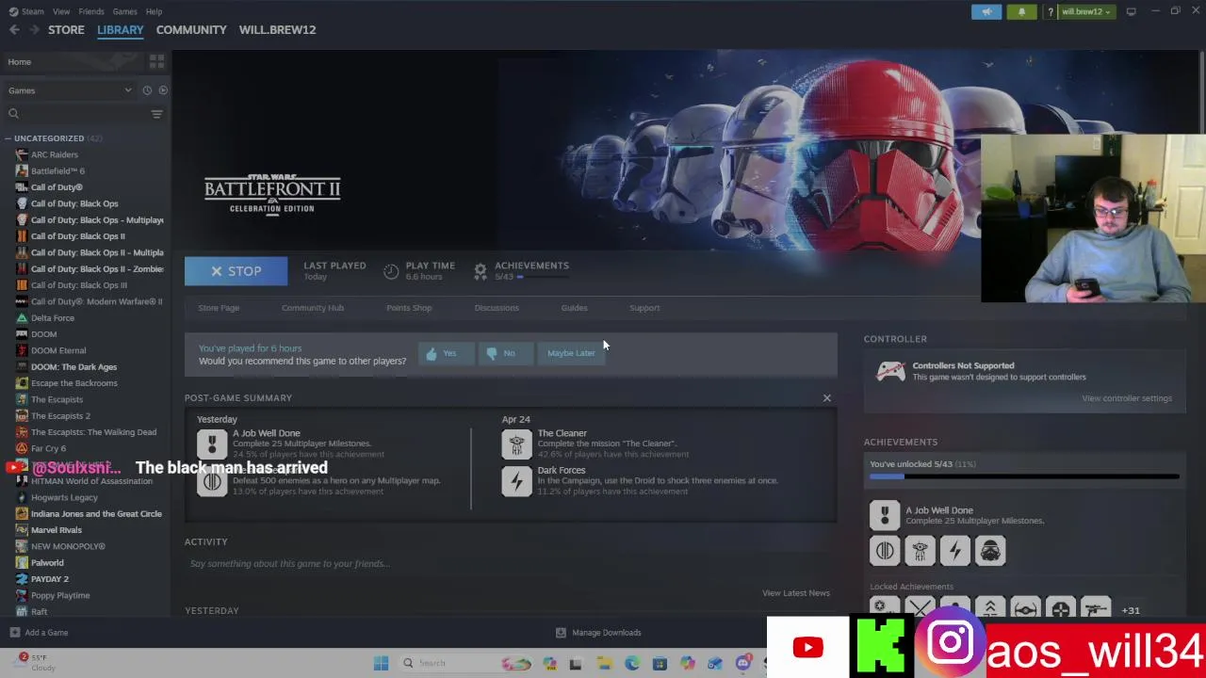Select ARC Raiders in the game list
Viewport: 1206px width, 678px height.
(55, 154)
